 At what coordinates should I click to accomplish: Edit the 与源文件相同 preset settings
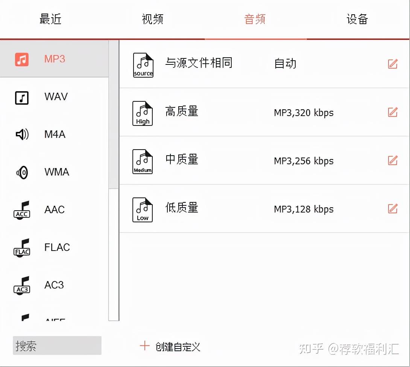pos(392,64)
